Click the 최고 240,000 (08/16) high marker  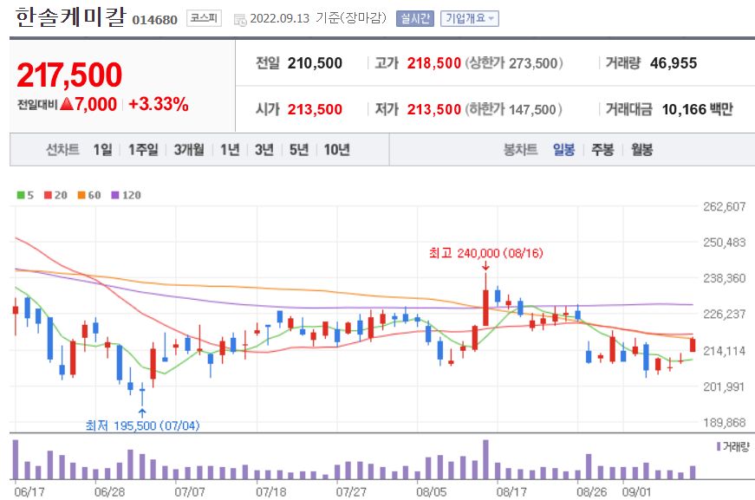click(x=485, y=253)
